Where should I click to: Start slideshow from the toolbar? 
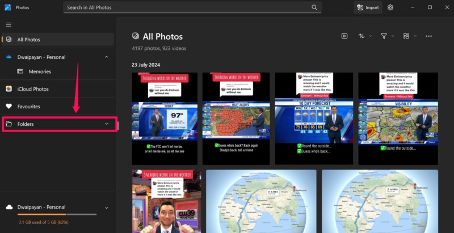coord(344,36)
